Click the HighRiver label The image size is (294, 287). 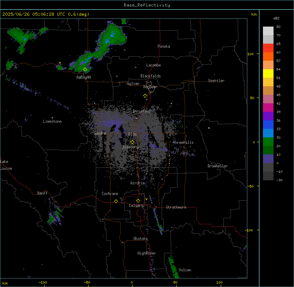tap(147, 253)
